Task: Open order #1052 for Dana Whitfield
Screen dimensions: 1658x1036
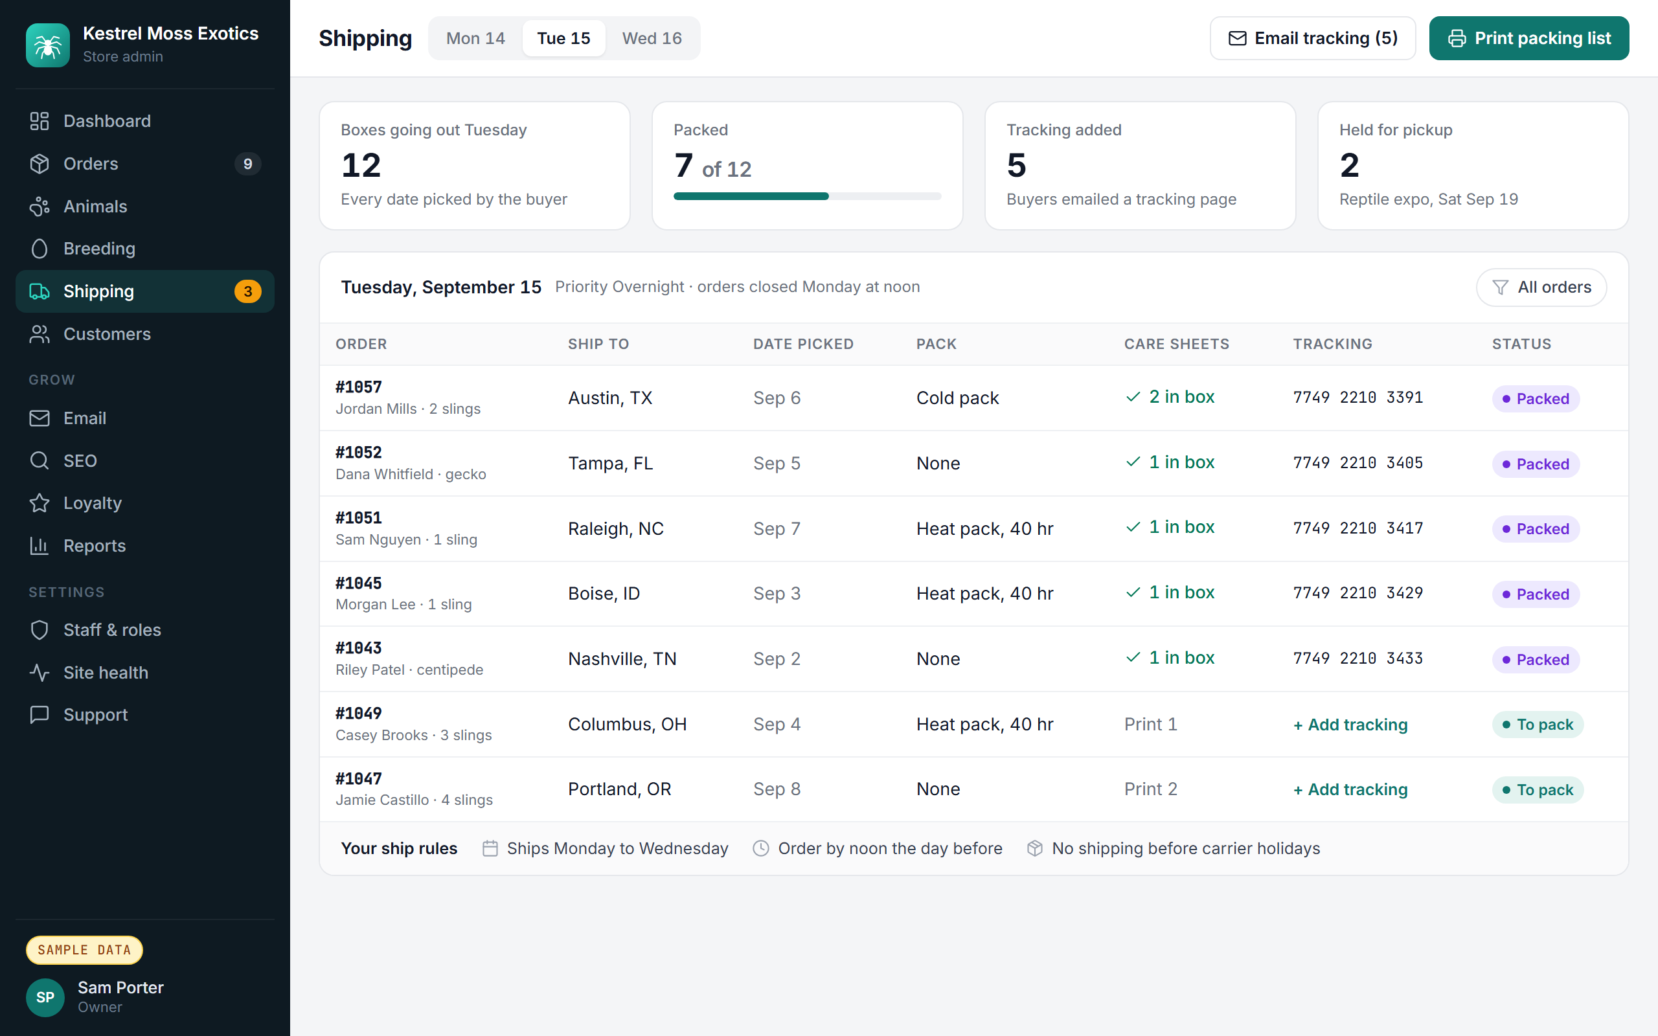Action: 973,463
